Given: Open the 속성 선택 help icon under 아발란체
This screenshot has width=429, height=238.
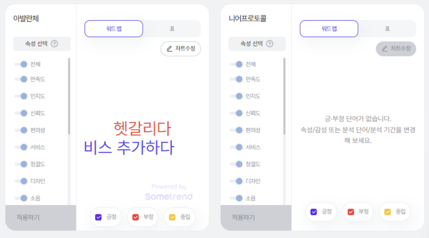Looking at the screenshot, I should point(55,43).
